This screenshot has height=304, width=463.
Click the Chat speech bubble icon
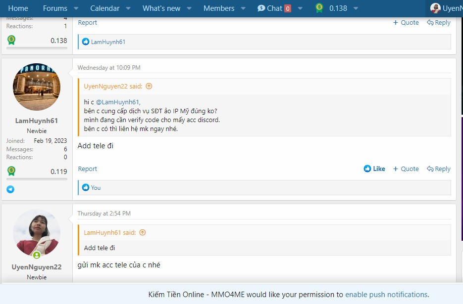[261, 8]
